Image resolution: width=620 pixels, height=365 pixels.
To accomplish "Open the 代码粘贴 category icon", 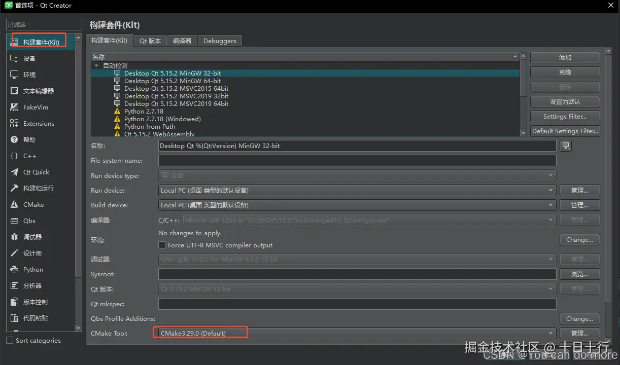I will (x=14, y=318).
